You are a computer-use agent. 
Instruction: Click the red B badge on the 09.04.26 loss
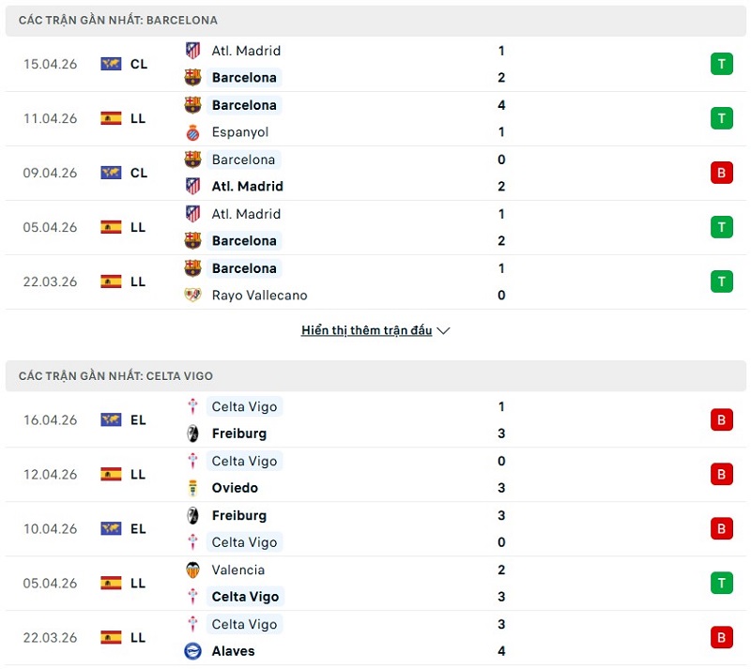721,173
